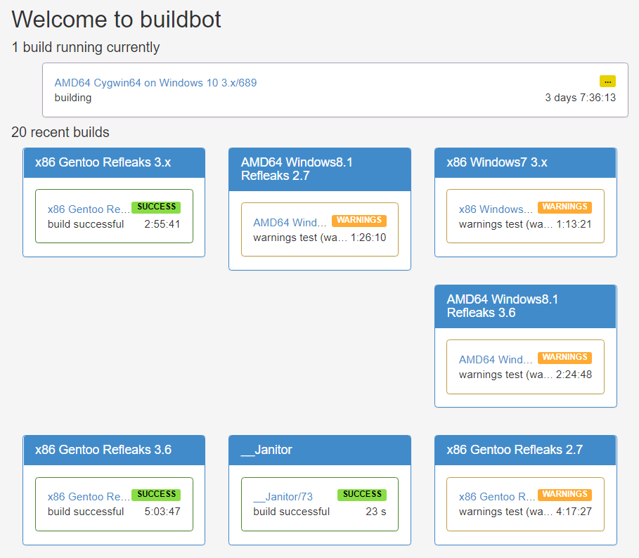Open the x86 Gentoo Refleaks 2.7 panel header
Viewport: 639px width, 558px height.
pyautogui.click(x=526, y=450)
